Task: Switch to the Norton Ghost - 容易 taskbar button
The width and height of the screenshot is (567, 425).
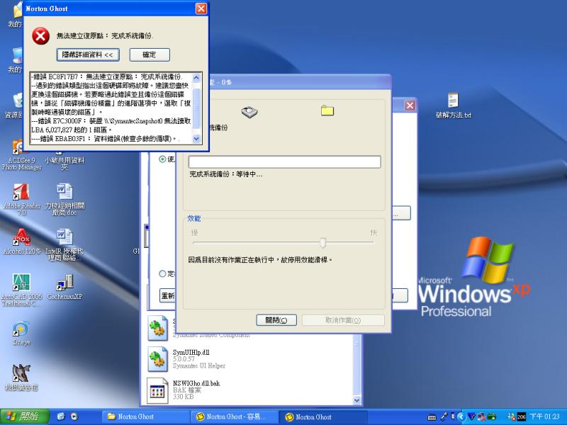Action: [x=235, y=416]
